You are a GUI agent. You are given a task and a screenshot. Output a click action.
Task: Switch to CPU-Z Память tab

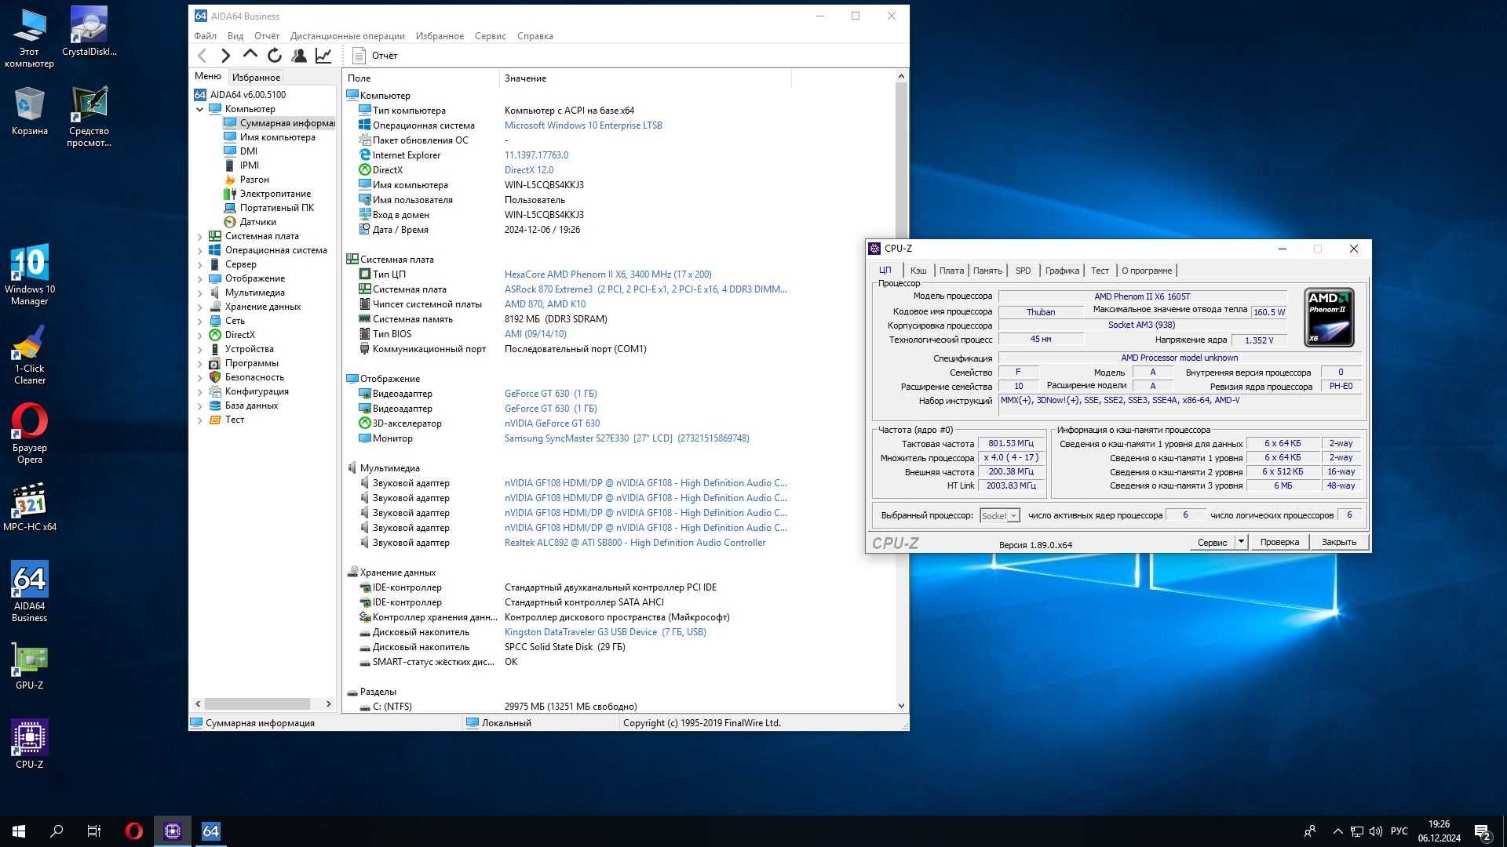click(x=987, y=271)
